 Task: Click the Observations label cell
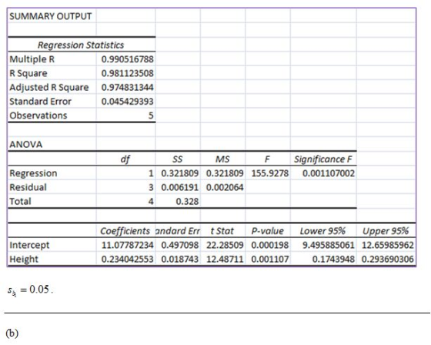pyautogui.click(x=38, y=116)
